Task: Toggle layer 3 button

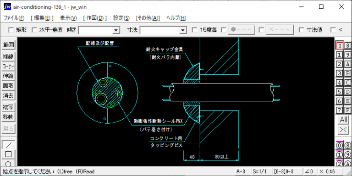Action: pos(340,73)
